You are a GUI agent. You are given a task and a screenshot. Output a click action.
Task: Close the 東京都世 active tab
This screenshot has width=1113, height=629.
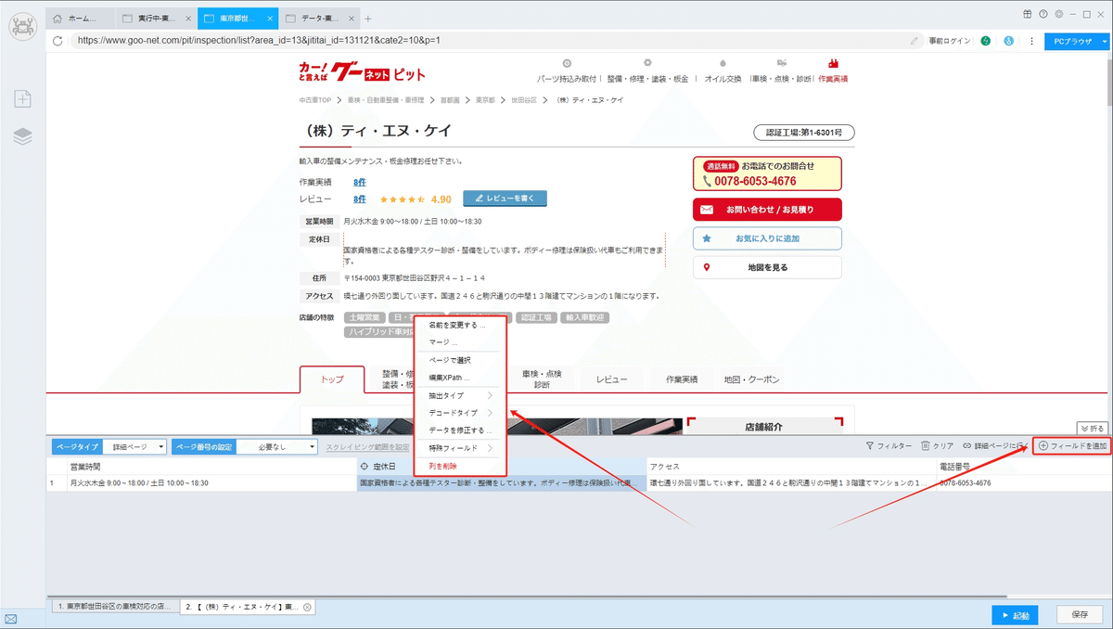coord(270,19)
